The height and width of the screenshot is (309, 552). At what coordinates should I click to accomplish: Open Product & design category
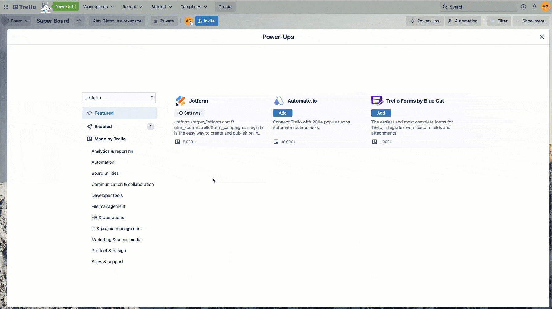pos(109,251)
